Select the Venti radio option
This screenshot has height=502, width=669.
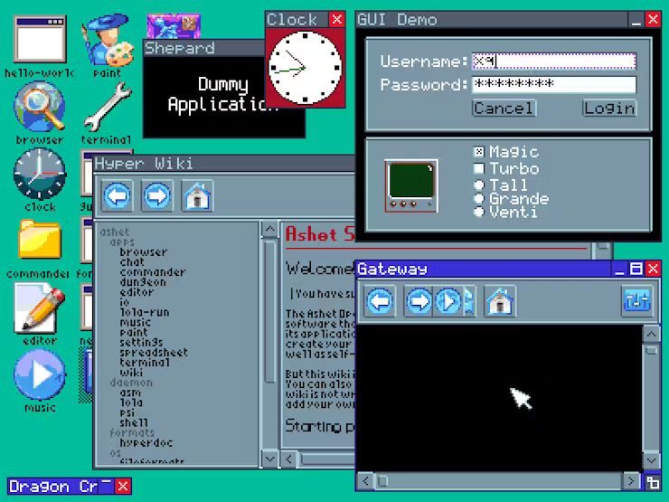[x=479, y=213]
